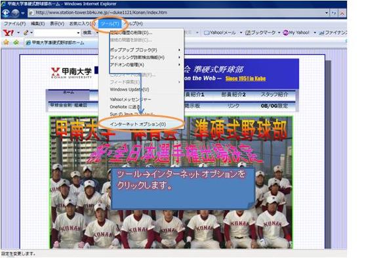Click the My Yahoo! purple icon
This screenshot has height=258, width=383.
click(x=285, y=33)
